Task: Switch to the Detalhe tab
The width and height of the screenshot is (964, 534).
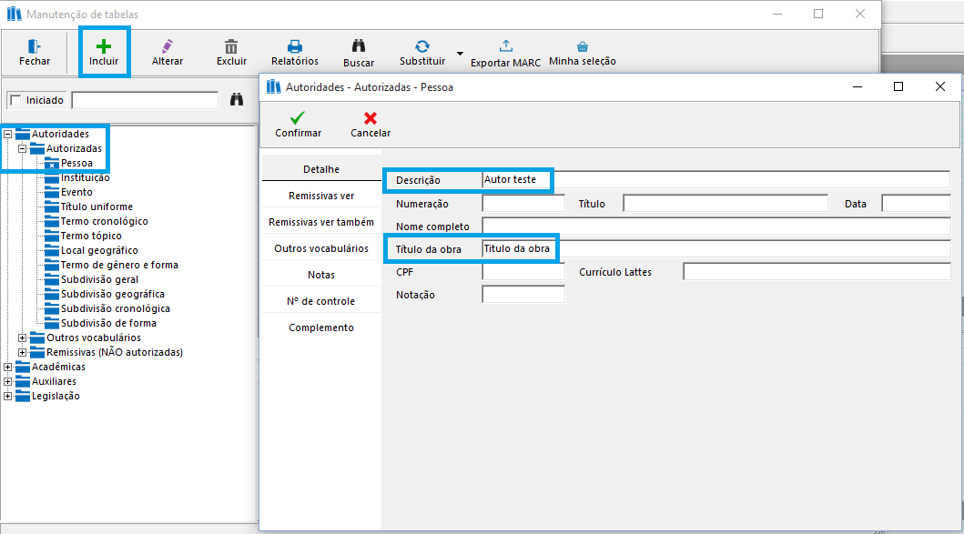Action: (321, 169)
